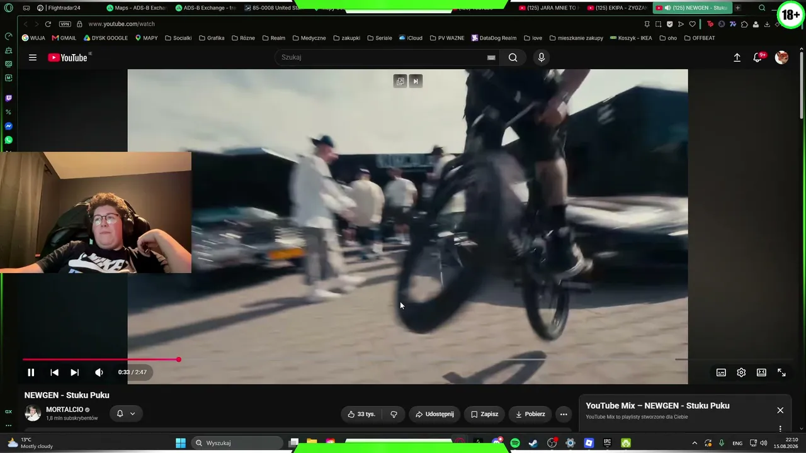Skip to the previous video
The width and height of the screenshot is (806, 453).
54,372
